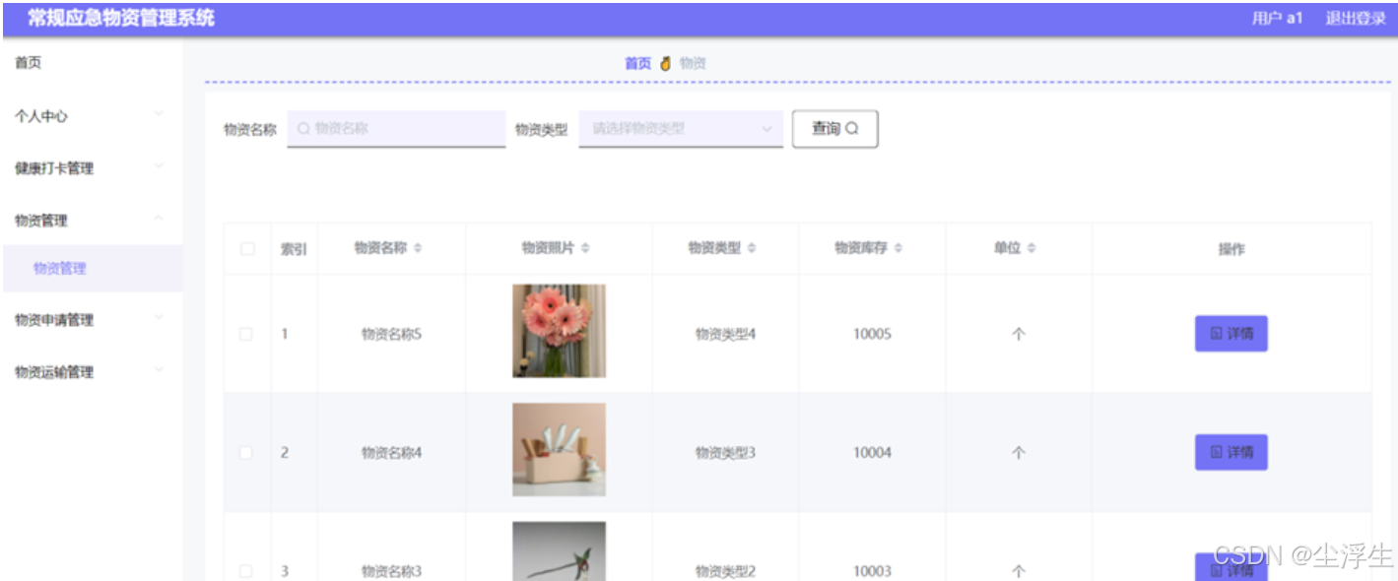This screenshot has height=581, width=1398.
Task: Click the search magnifier icon in 物资名称 field
Action: tap(303, 128)
